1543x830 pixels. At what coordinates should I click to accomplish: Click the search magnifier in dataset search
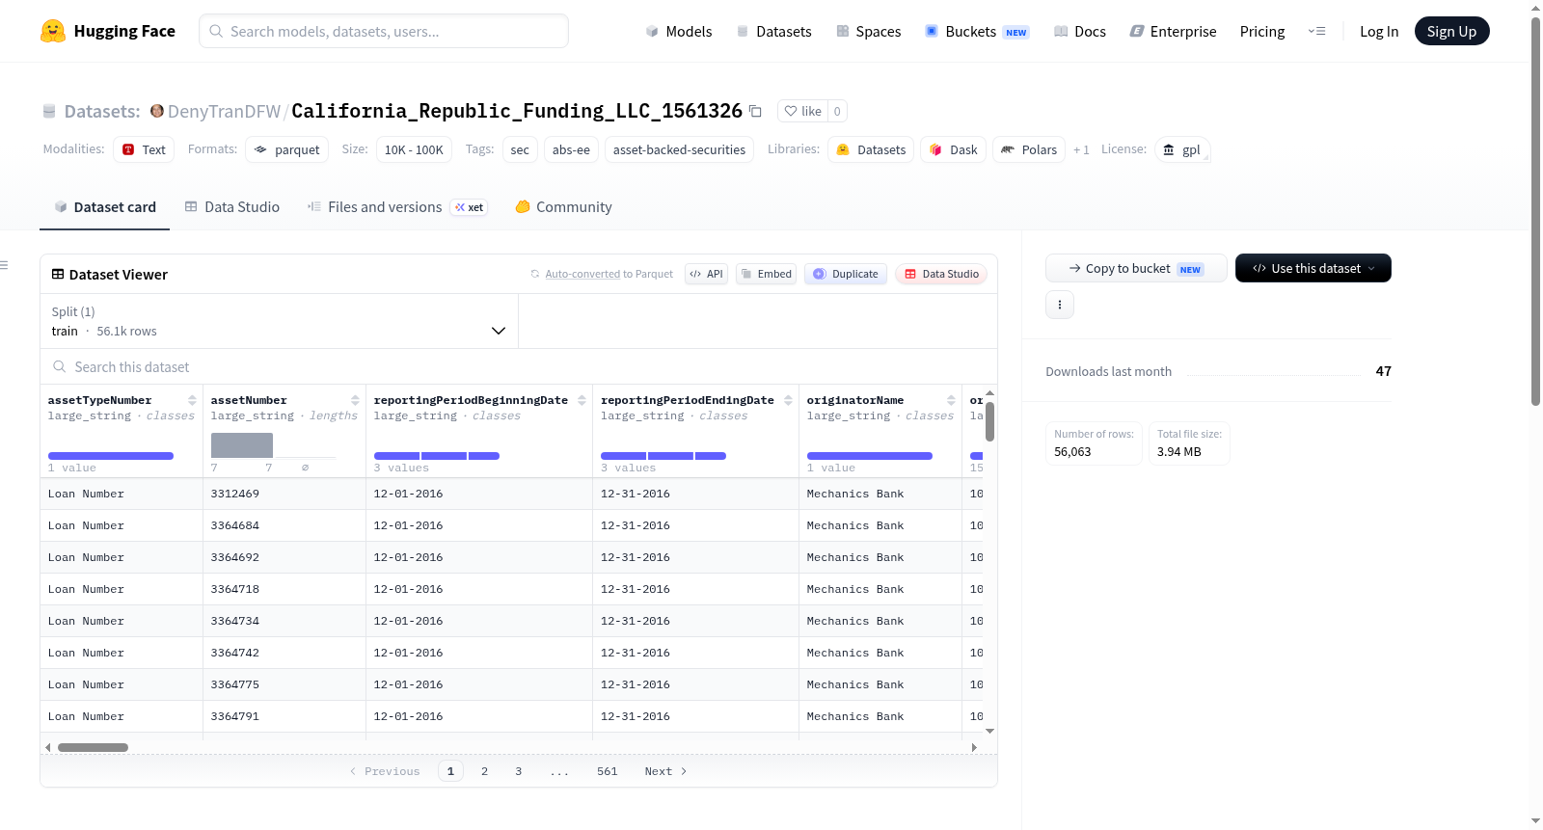click(x=60, y=367)
